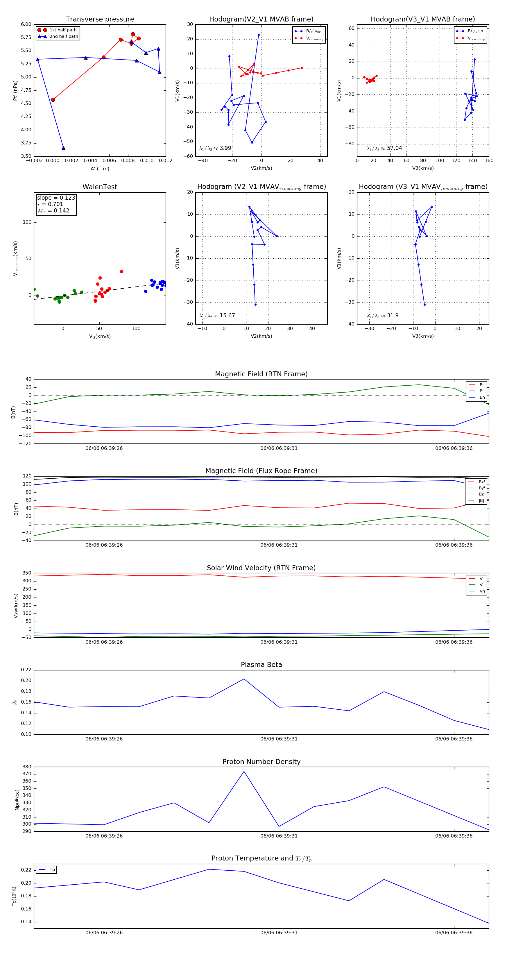Click the 'WalenTest' plot title
Image resolution: width=523 pixels, height=959 pixels.
[100, 187]
